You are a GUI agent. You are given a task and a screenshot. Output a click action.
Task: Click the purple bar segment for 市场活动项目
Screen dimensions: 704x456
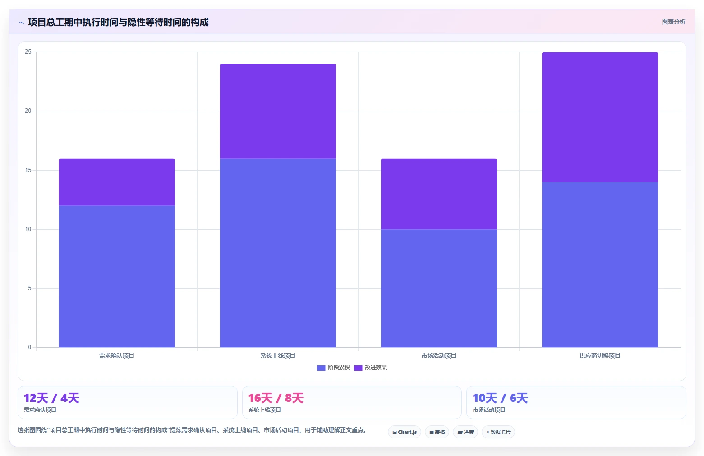coord(439,194)
